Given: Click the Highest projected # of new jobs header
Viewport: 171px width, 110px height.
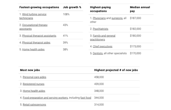Looking at the screenshot, I should [116, 70].
